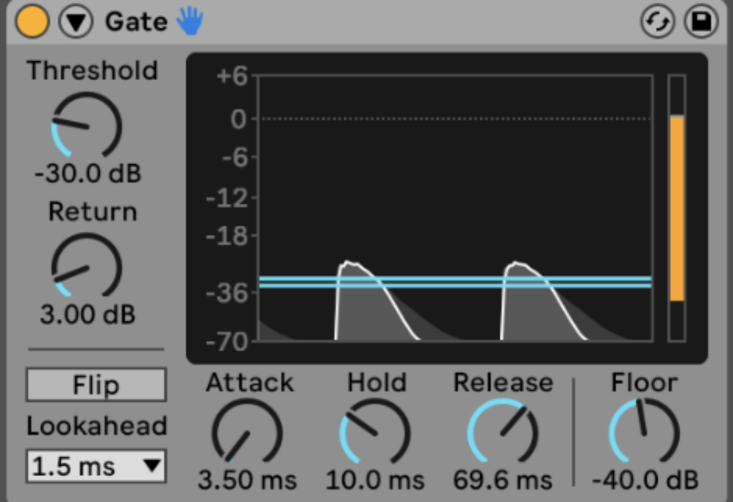The height and width of the screenshot is (502, 733).
Task: Click the -40.0 dB floor value
Action: point(645,481)
